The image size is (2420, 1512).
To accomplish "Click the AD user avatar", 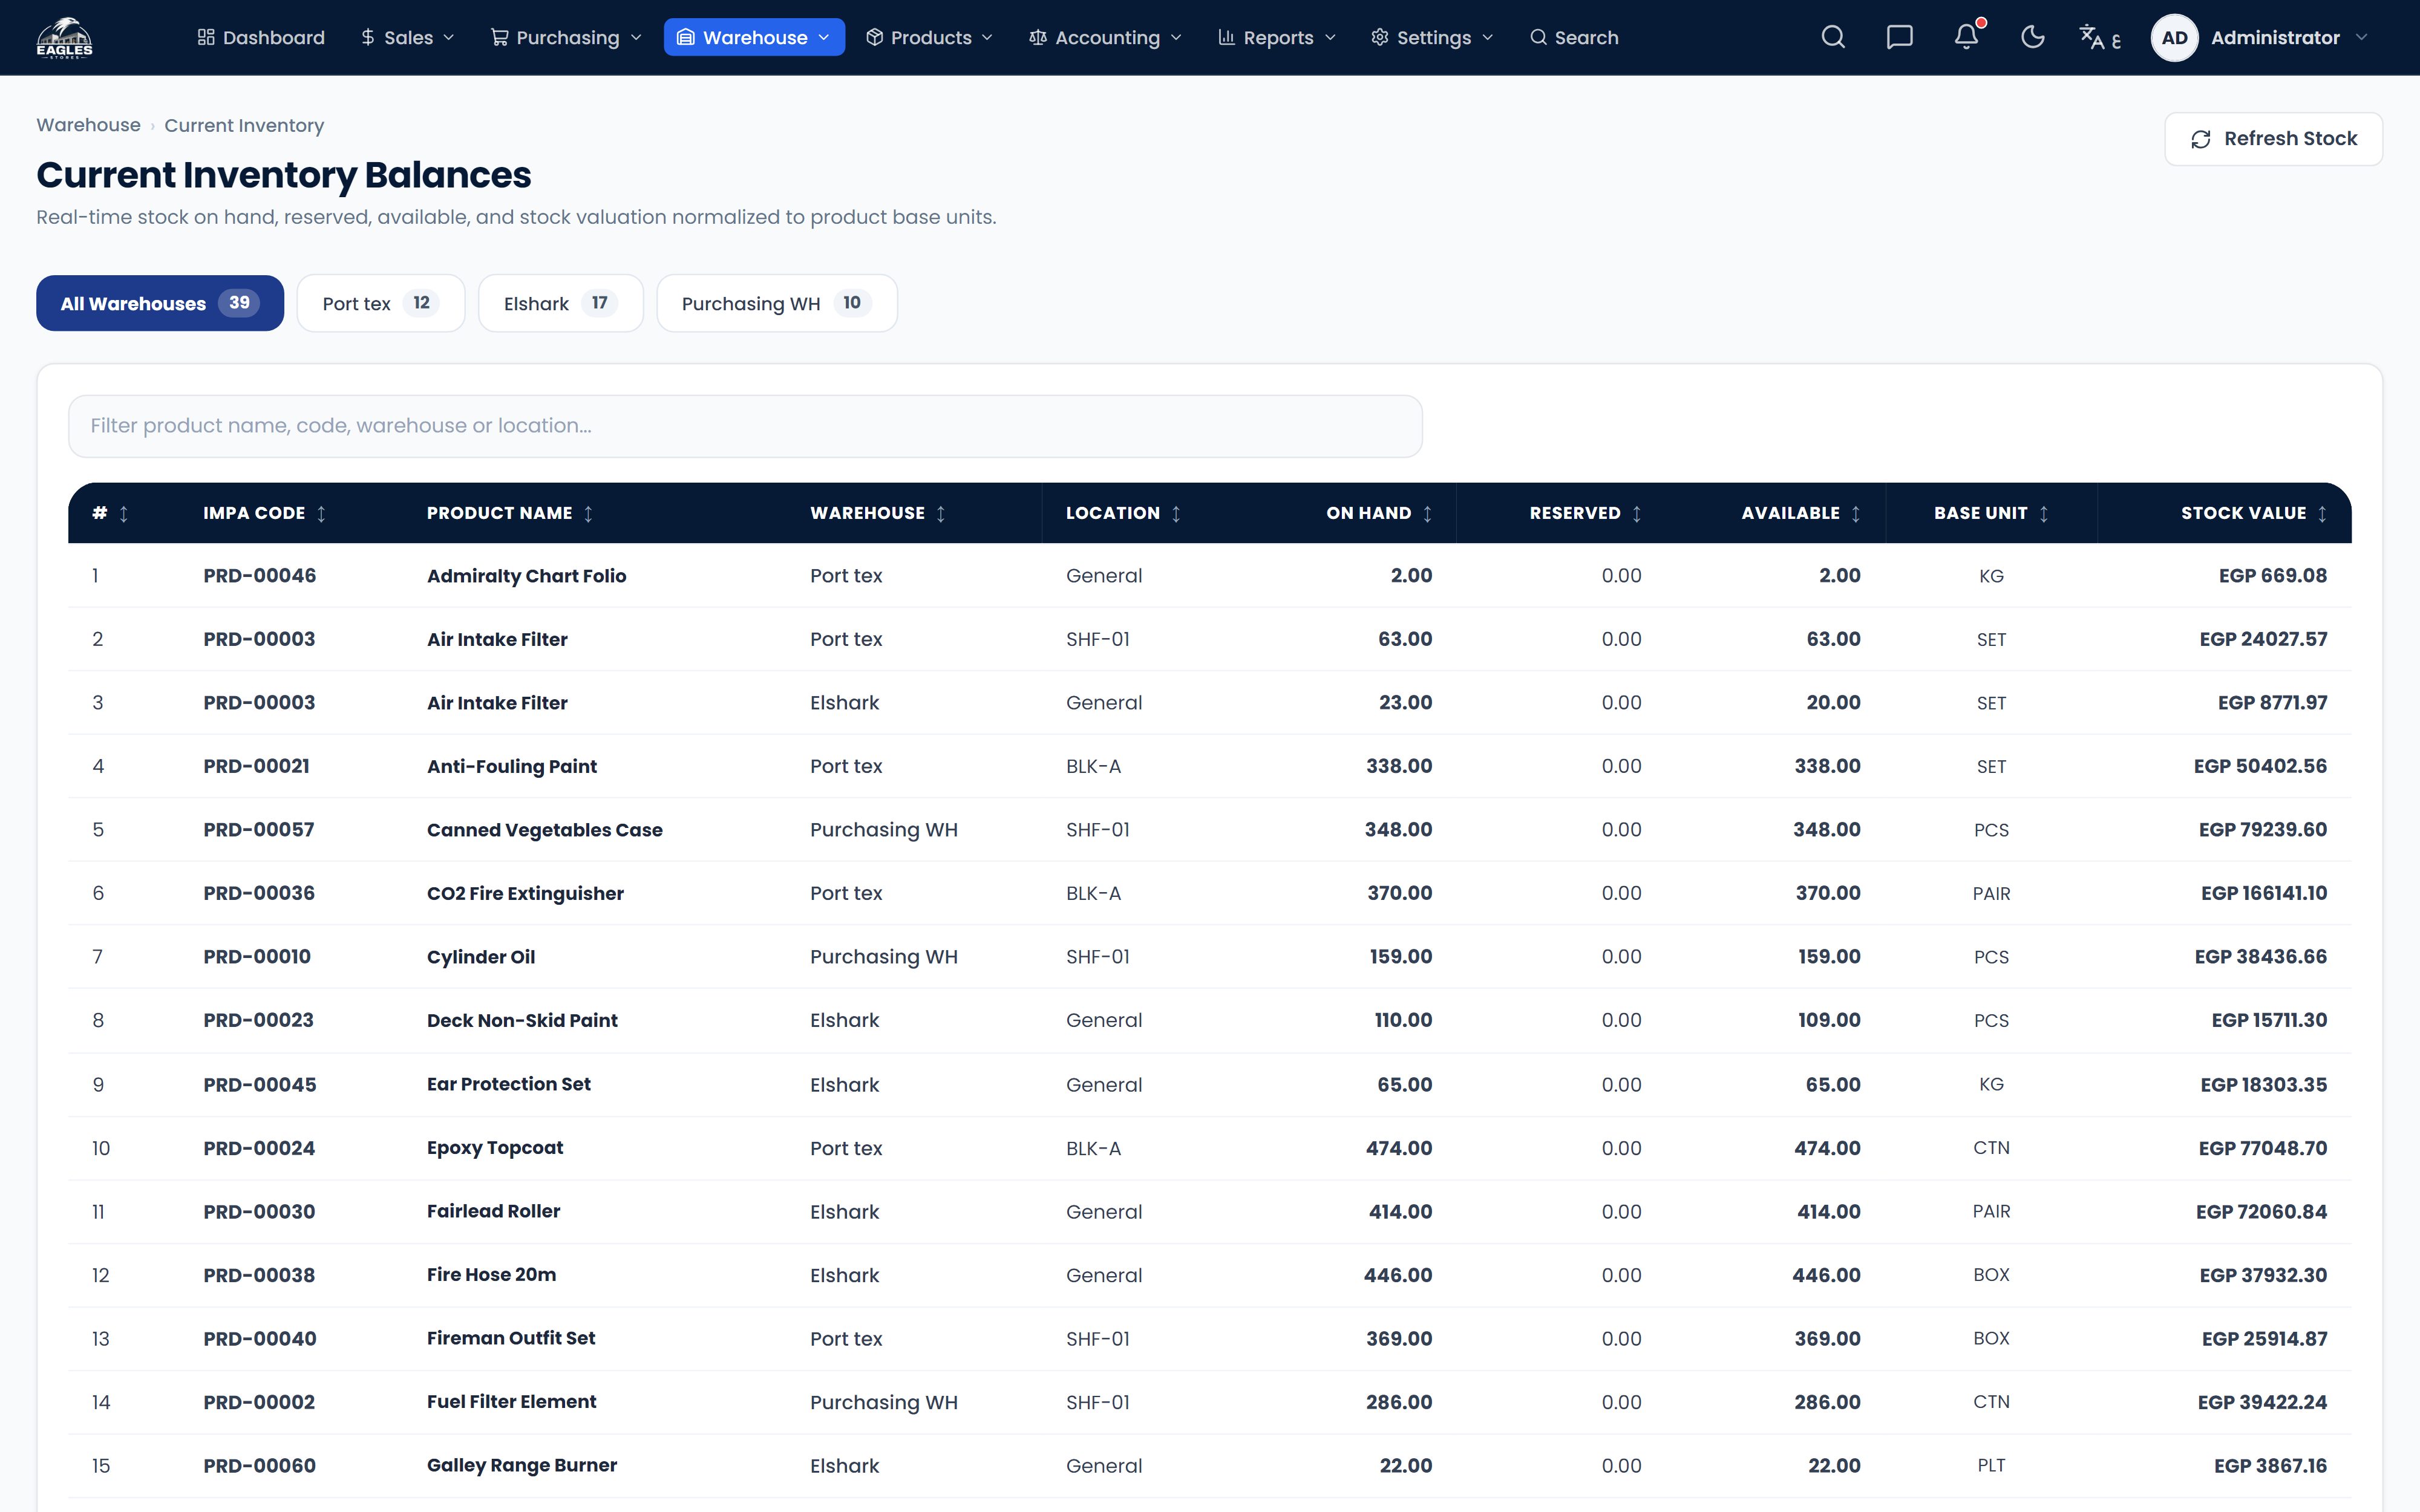I will pos(2174,38).
